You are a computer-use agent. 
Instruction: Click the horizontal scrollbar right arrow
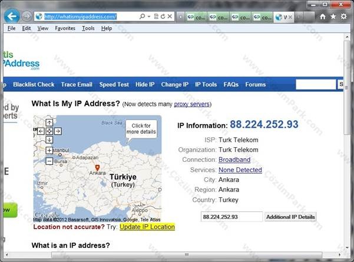pos(339,255)
